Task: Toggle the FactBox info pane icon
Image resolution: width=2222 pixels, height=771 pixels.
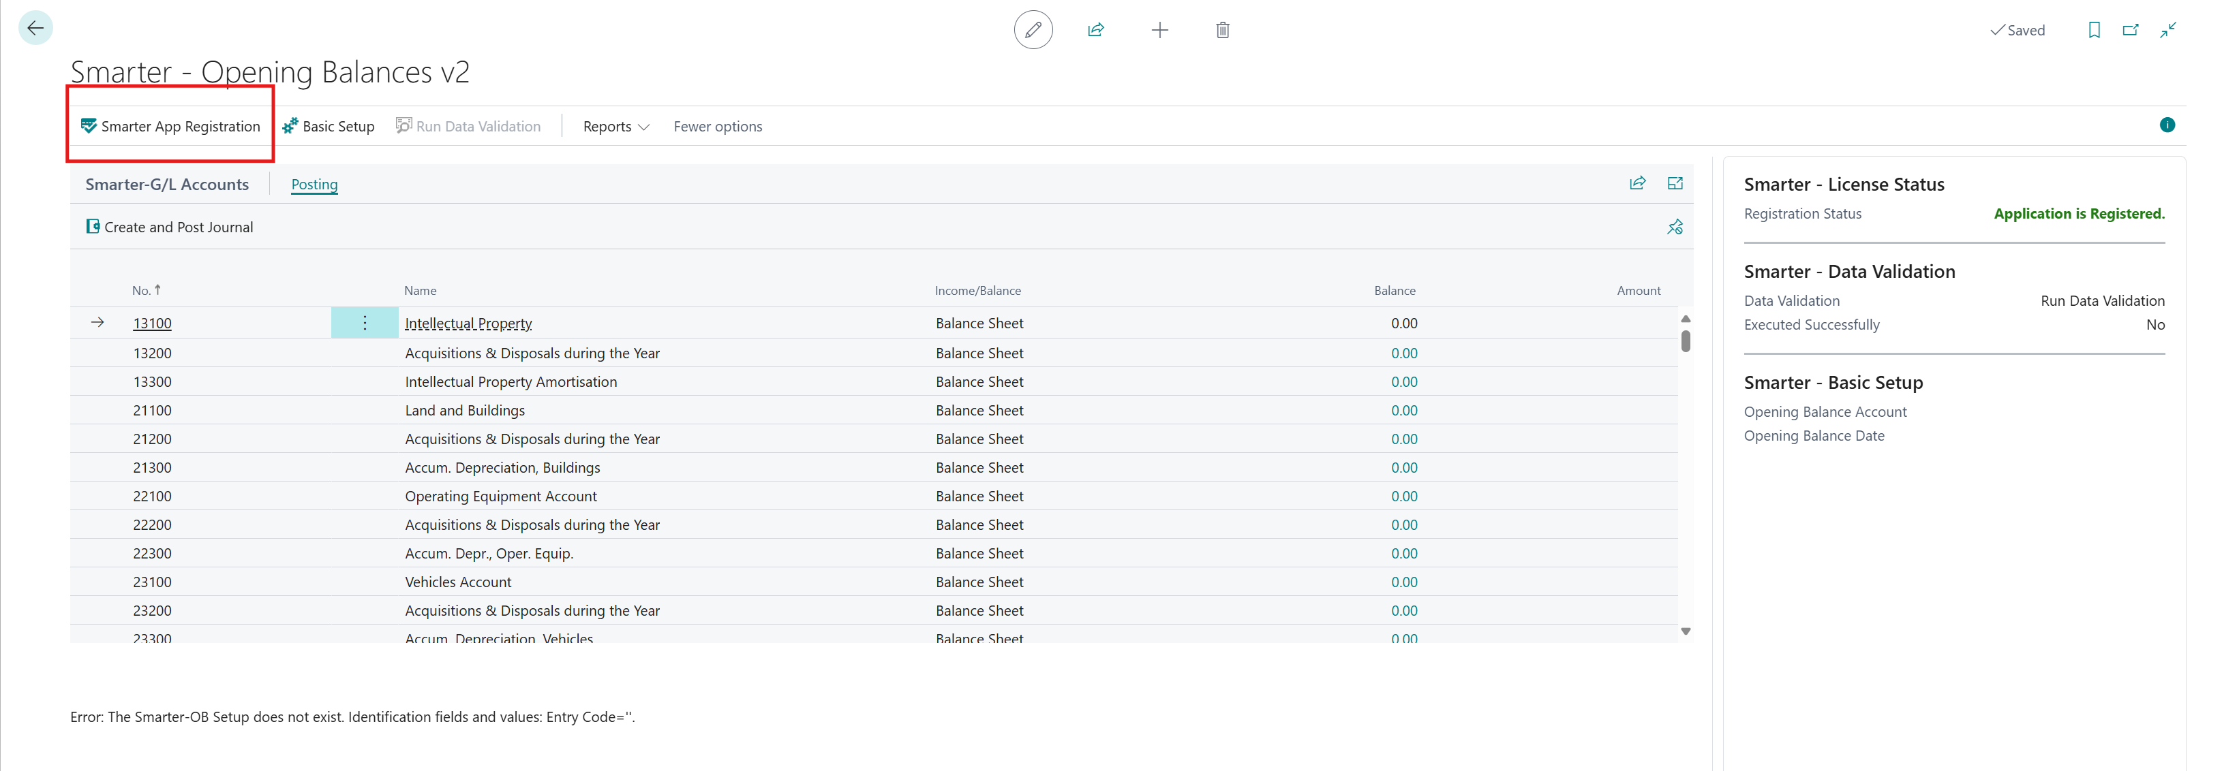Action: (x=2167, y=125)
